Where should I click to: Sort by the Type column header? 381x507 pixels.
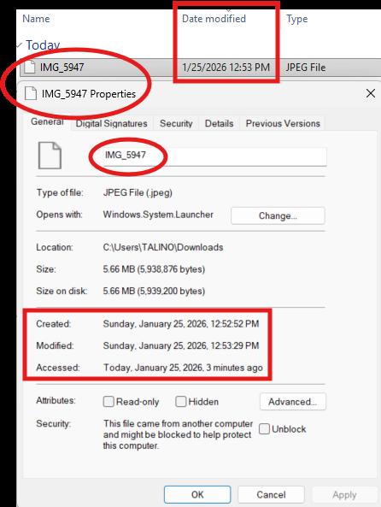297,19
